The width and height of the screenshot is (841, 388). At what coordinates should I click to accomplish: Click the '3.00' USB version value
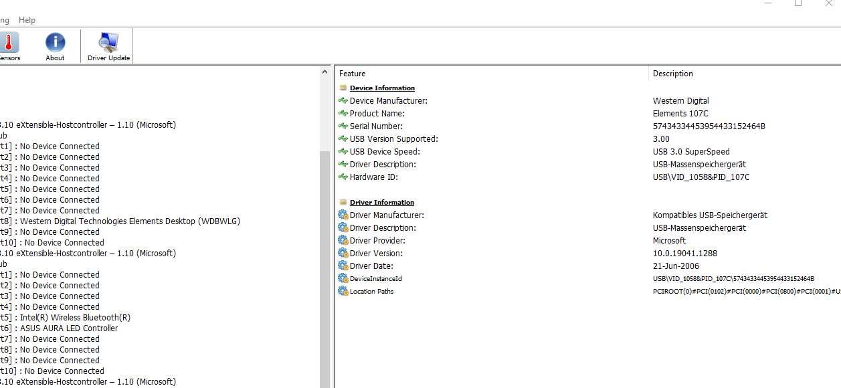661,139
